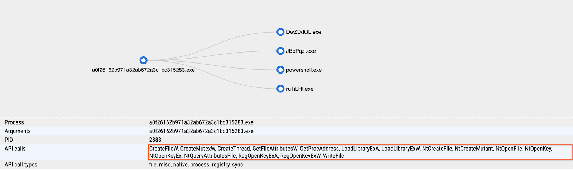Click the Arguments row label
The height and width of the screenshot is (170, 573).
(x=18, y=131)
